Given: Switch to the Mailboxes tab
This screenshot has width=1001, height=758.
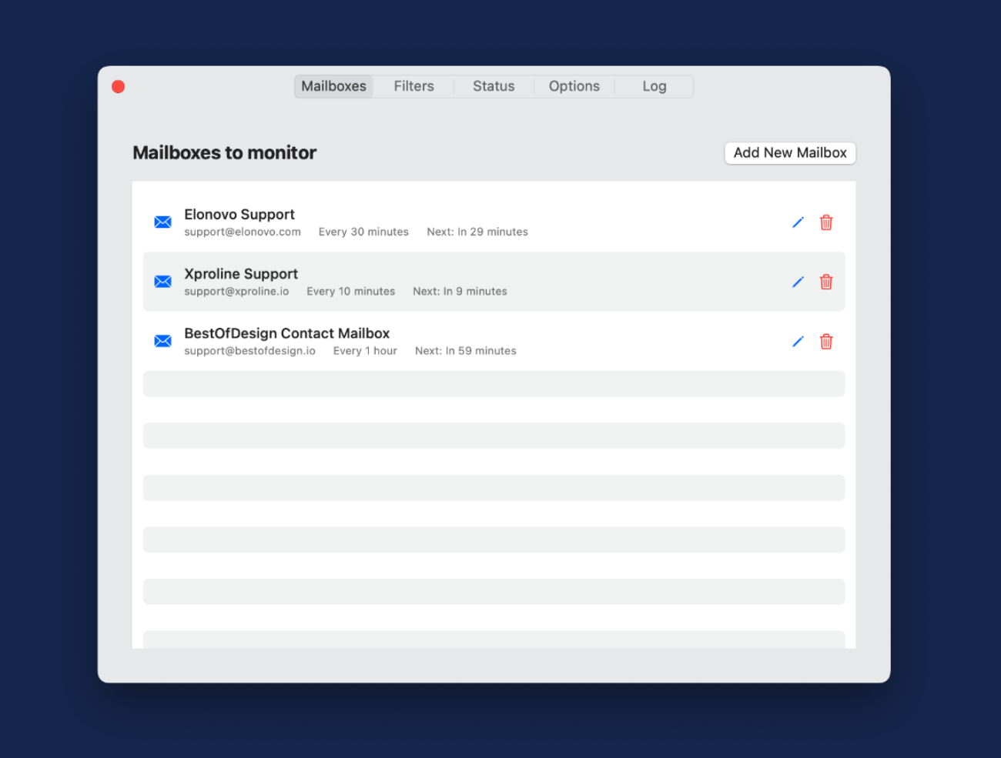Looking at the screenshot, I should (x=333, y=86).
